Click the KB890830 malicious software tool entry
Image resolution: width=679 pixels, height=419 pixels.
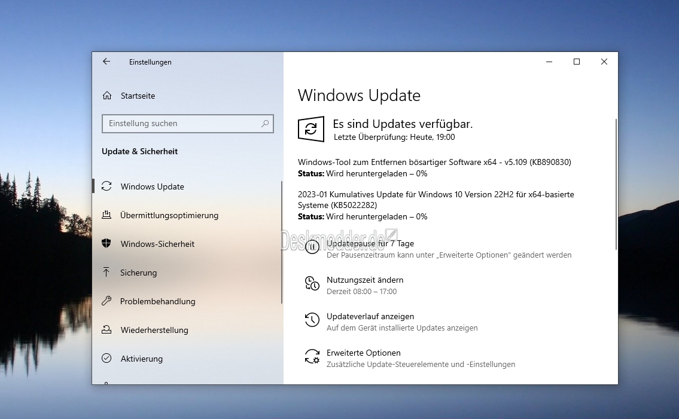[x=434, y=162]
